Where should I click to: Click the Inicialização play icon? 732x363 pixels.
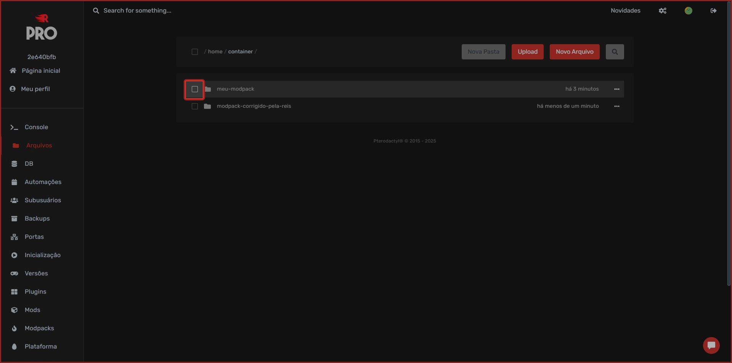pyautogui.click(x=14, y=255)
